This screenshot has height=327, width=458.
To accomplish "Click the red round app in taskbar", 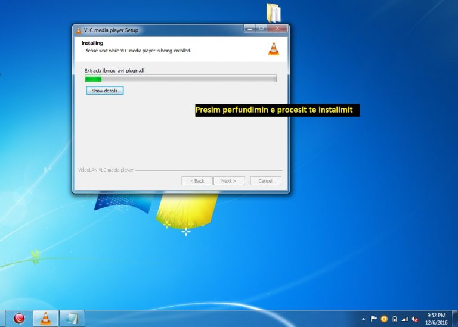I will click(19, 319).
